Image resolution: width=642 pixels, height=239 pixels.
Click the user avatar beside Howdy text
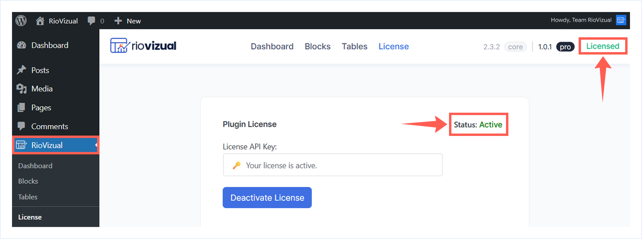point(621,20)
